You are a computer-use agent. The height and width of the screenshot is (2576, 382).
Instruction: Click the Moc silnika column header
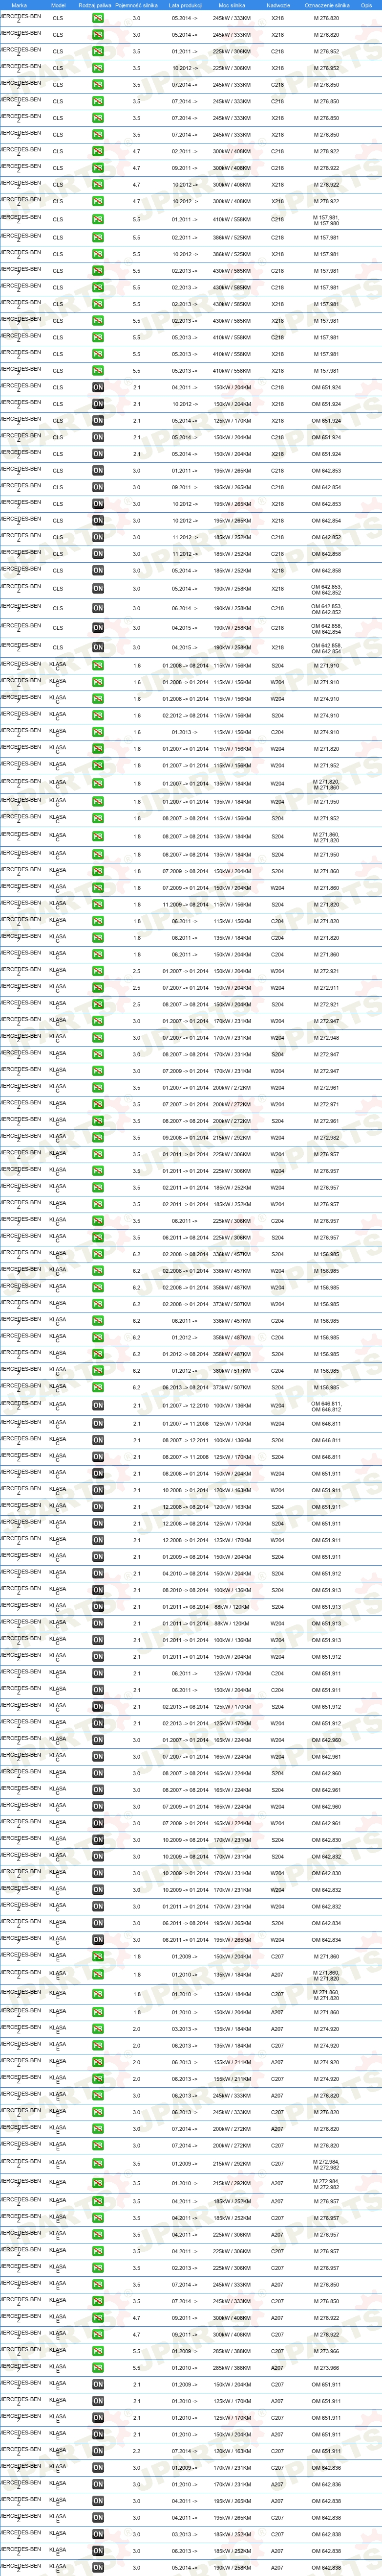tap(233, 5)
